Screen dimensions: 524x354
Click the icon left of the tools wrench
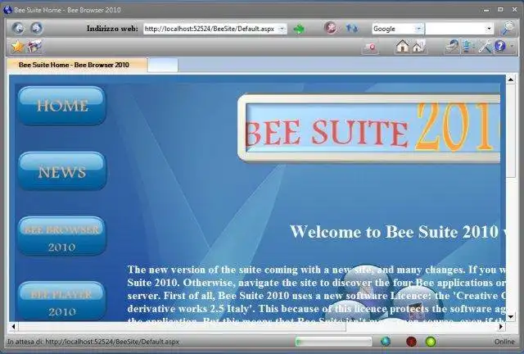pos(468,47)
